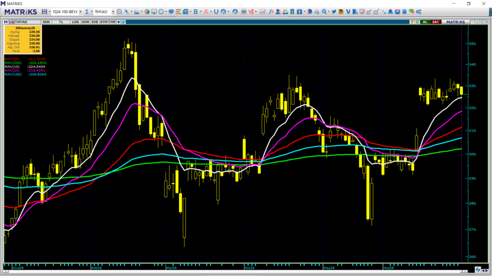Click the orange monitor screen toolbar icon

tap(154, 11)
